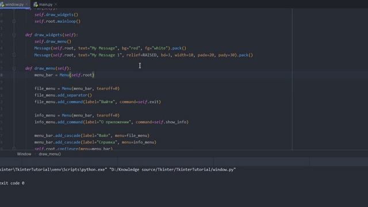Click the add_cascade line with menu=file_menu
This screenshot has width=368, height=207.
[92, 136]
